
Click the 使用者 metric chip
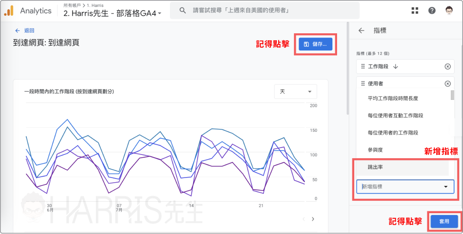[x=405, y=83]
